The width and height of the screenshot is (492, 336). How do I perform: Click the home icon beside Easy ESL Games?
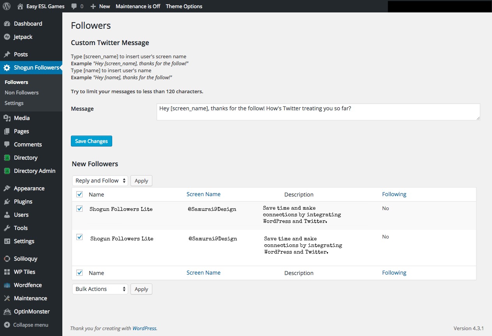point(20,6)
